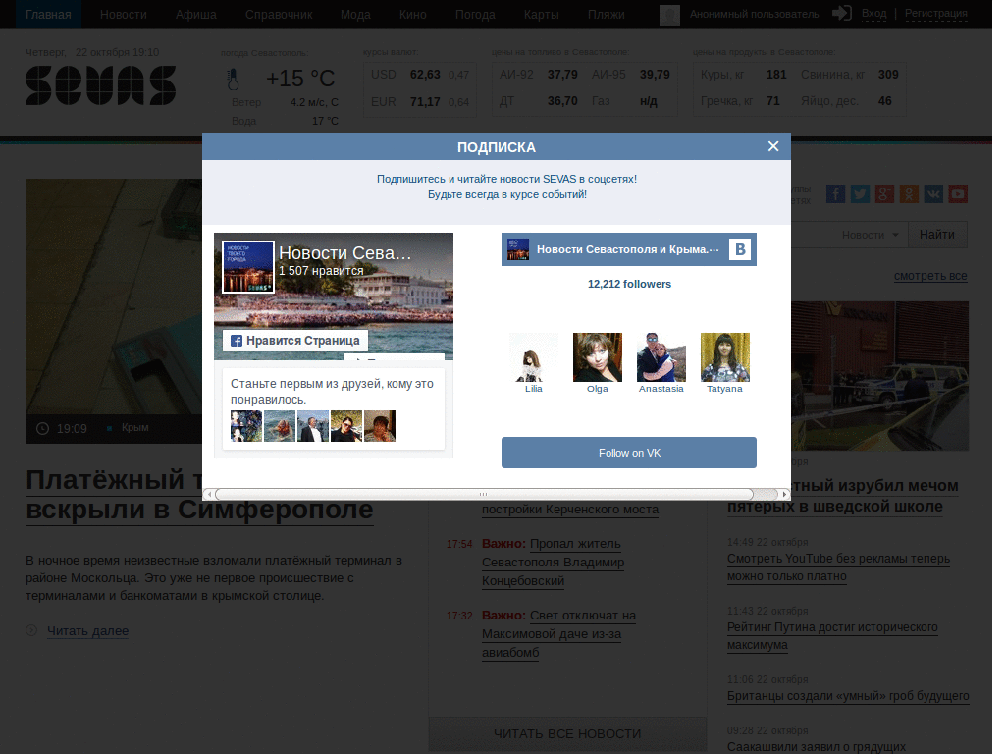Click the смотреть все link
1005x754 pixels.
pos(930,276)
